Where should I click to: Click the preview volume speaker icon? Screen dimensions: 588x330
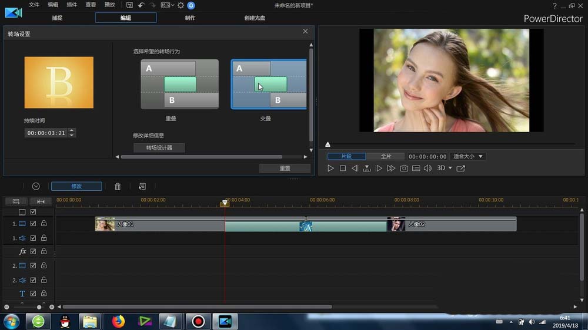point(427,169)
